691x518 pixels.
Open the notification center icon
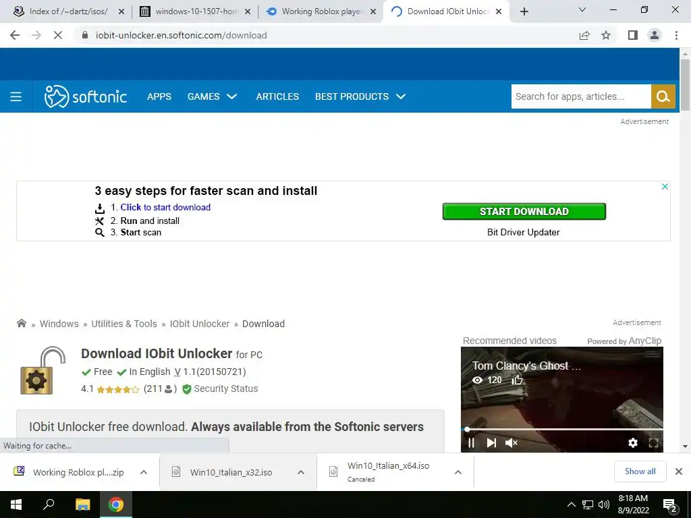(x=670, y=505)
